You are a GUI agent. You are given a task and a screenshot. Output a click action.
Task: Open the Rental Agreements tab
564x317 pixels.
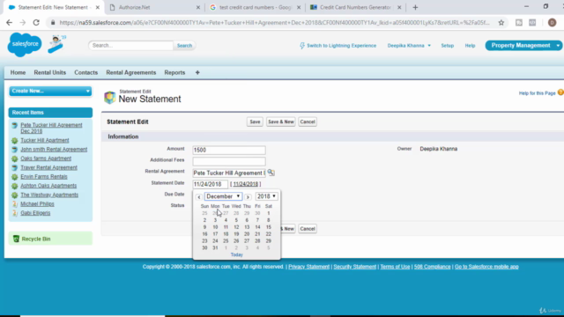pyautogui.click(x=131, y=72)
